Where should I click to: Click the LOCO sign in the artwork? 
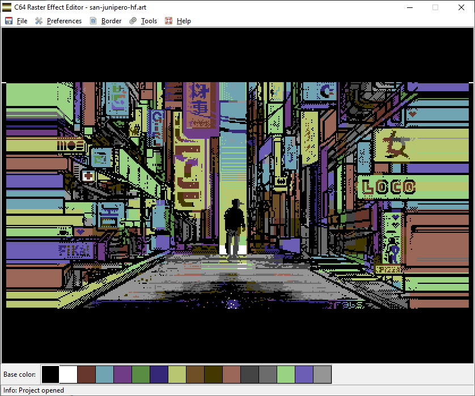tap(389, 187)
